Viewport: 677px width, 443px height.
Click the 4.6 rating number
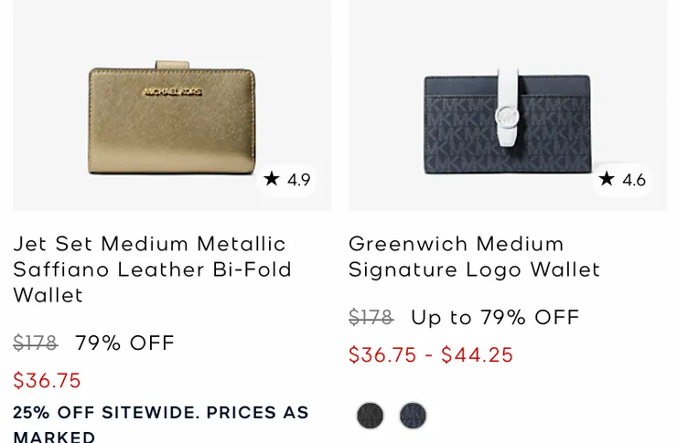[634, 180]
